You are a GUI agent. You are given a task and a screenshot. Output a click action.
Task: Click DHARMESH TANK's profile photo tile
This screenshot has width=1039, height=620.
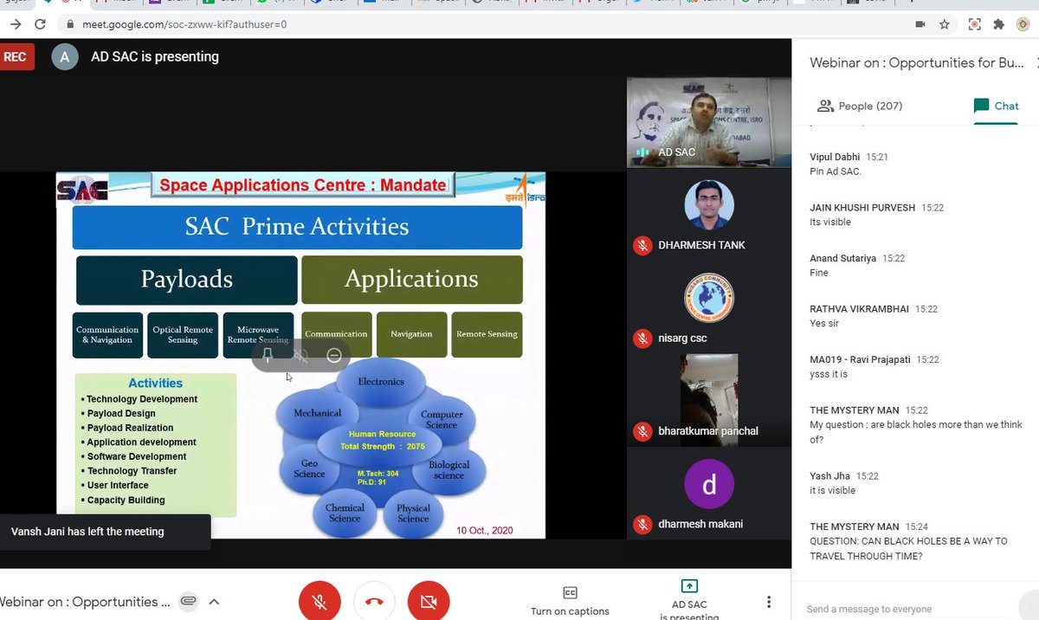coord(708,205)
